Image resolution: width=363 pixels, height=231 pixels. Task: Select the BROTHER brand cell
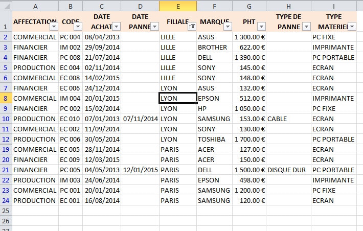(214, 47)
